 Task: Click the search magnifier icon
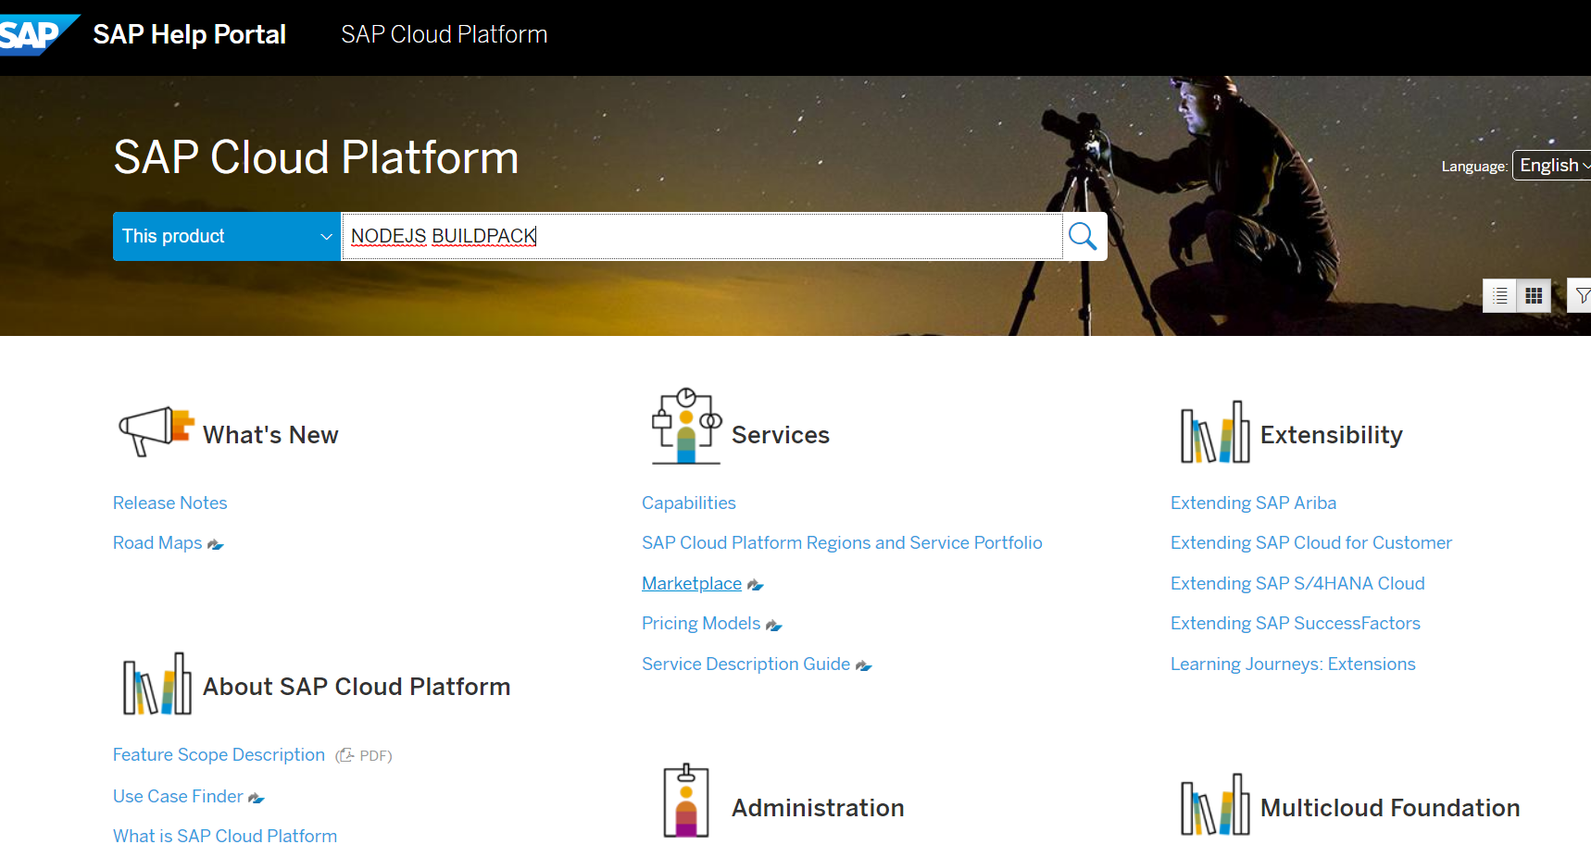[1083, 237]
